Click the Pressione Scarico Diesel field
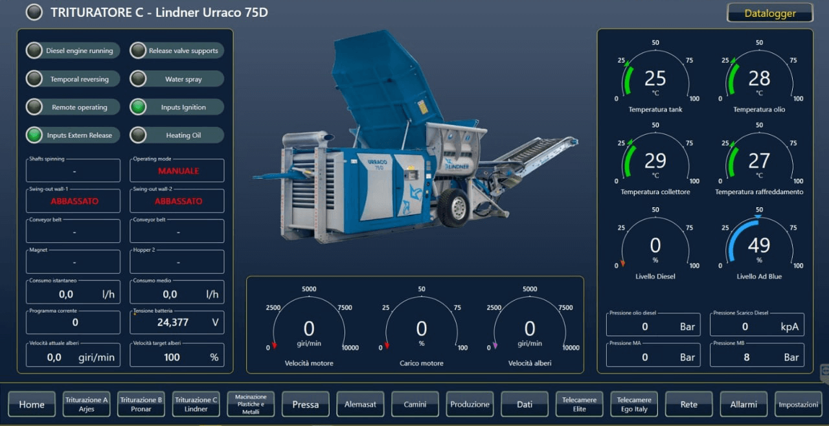 click(x=757, y=324)
